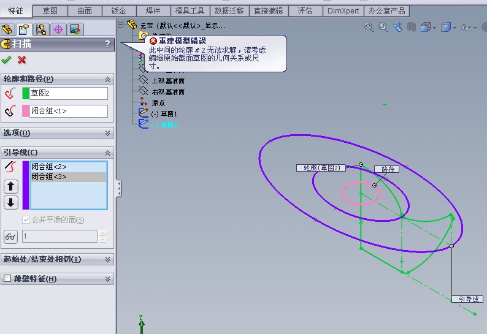
Task: Open the View Orientation icon
Action: 426,28
